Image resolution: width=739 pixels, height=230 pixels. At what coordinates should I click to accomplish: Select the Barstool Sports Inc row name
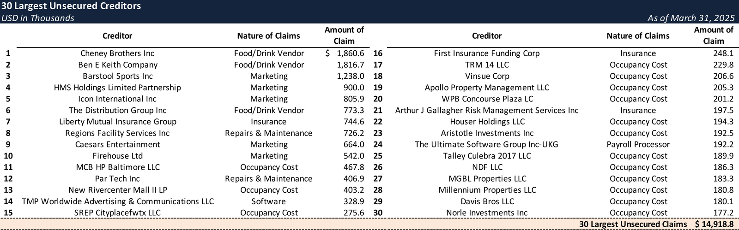[x=117, y=76]
